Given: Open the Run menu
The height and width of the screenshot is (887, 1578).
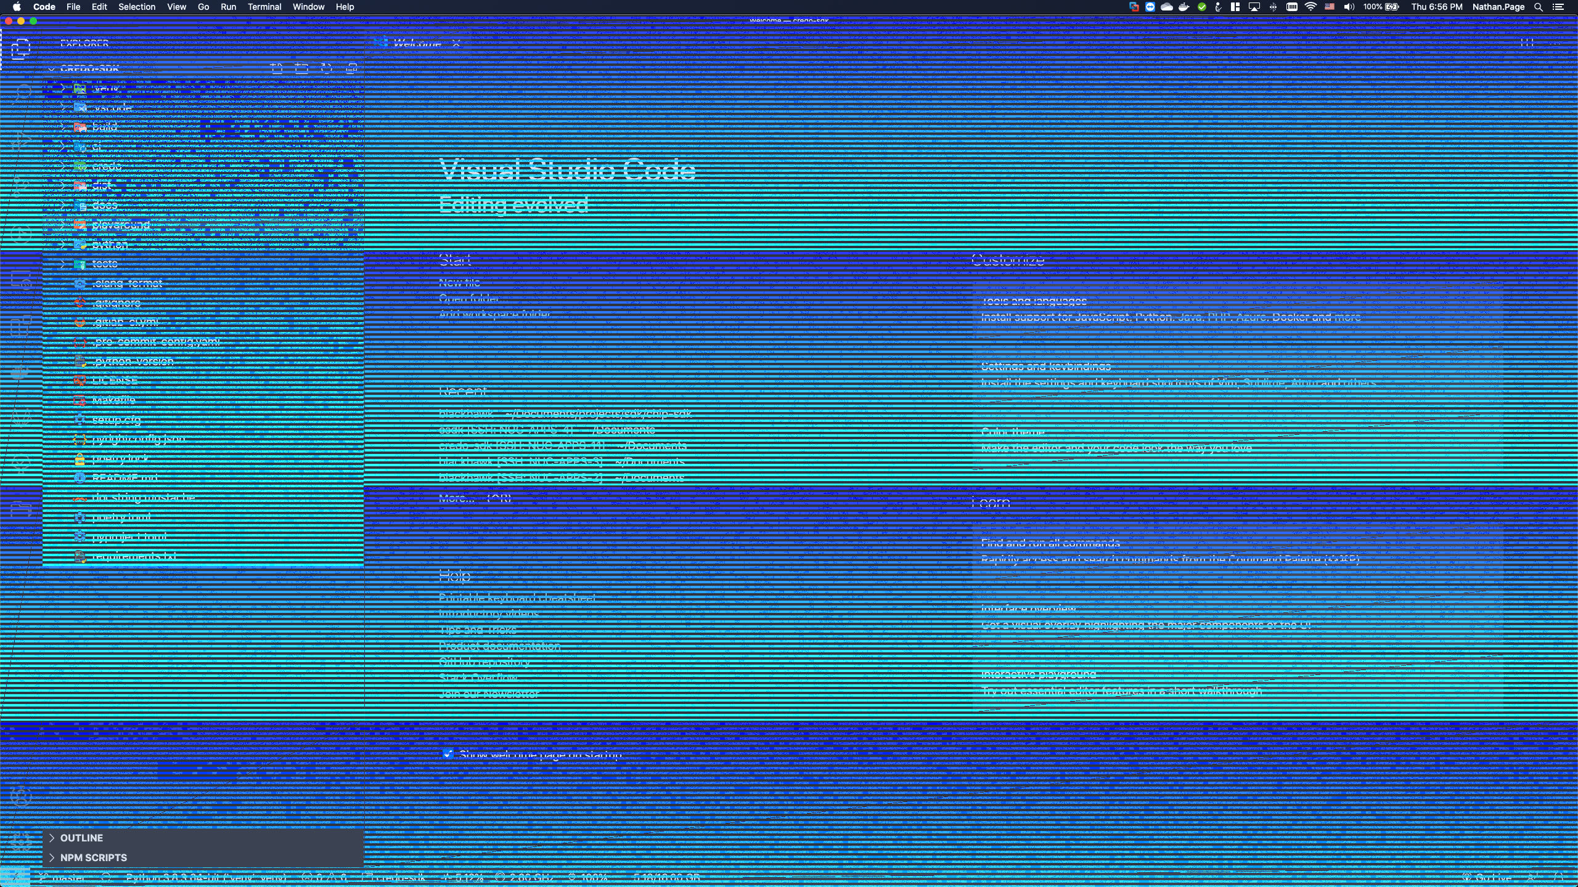Looking at the screenshot, I should pyautogui.click(x=228, y=7).
